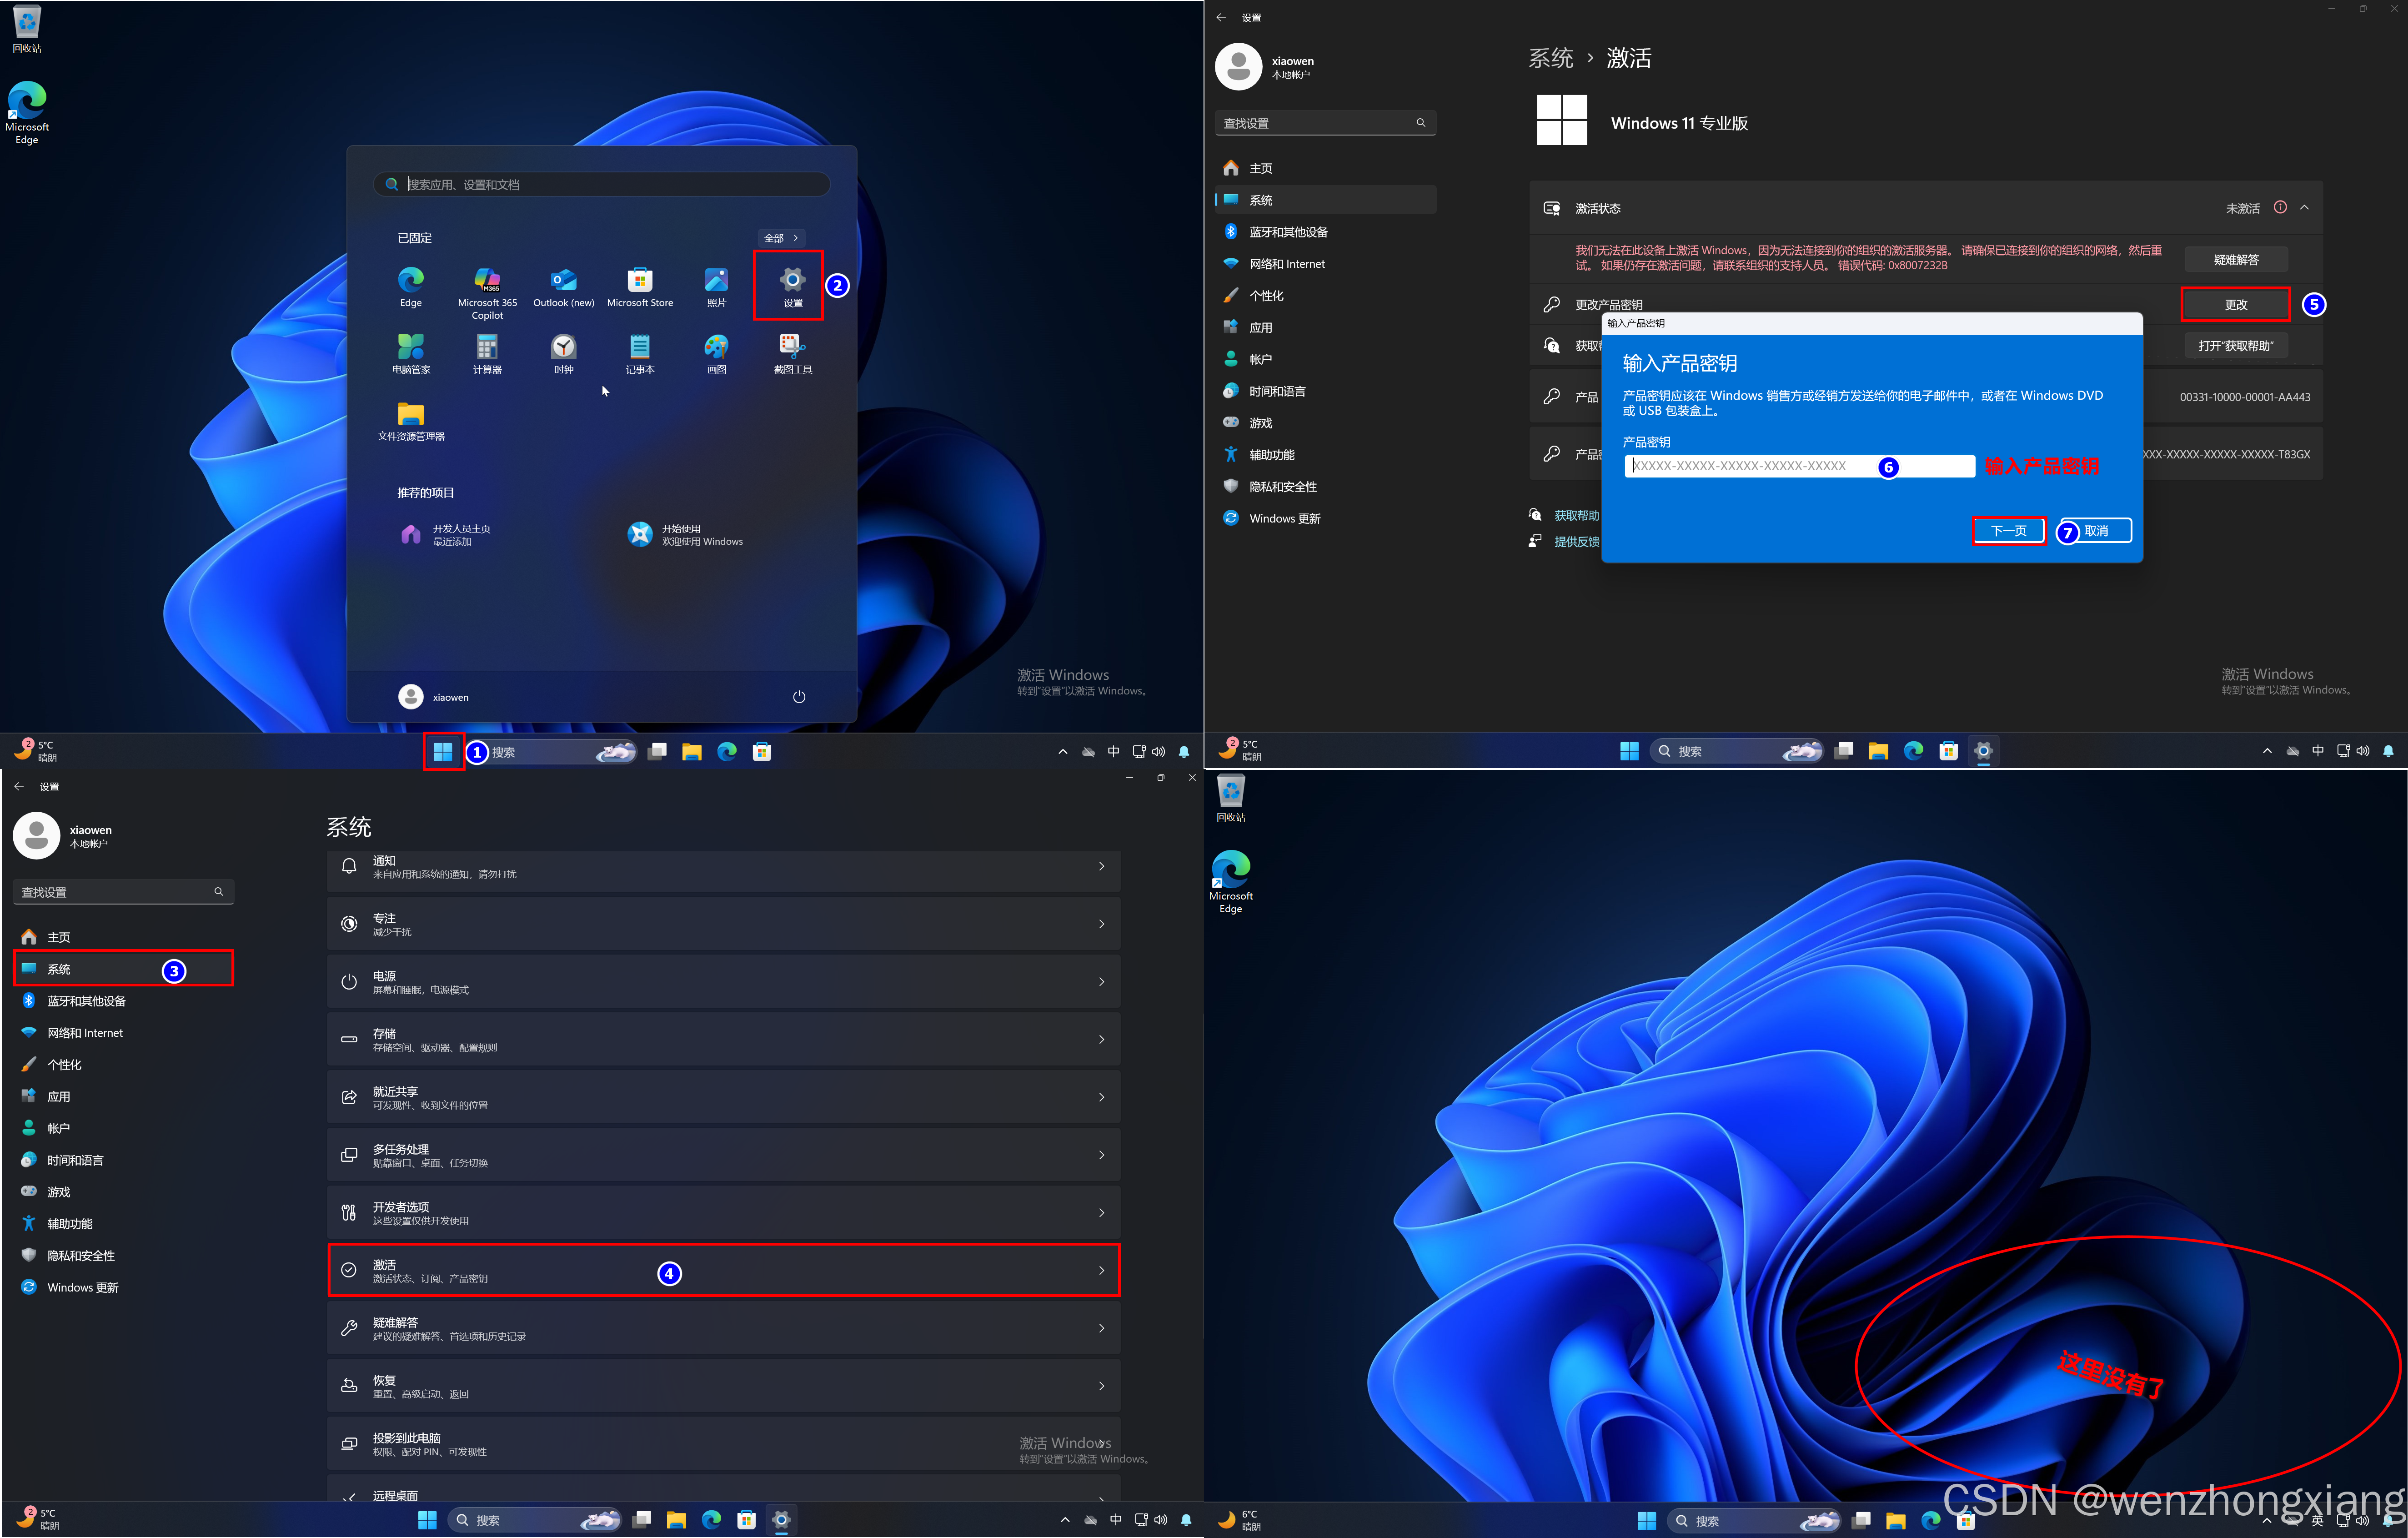Select Windows Update (Windows 更新) in activation page sidebar
Image resolution: width=2408 pixels, height=1538 pixels.
pyautogui.click(x=1284, y=519)
